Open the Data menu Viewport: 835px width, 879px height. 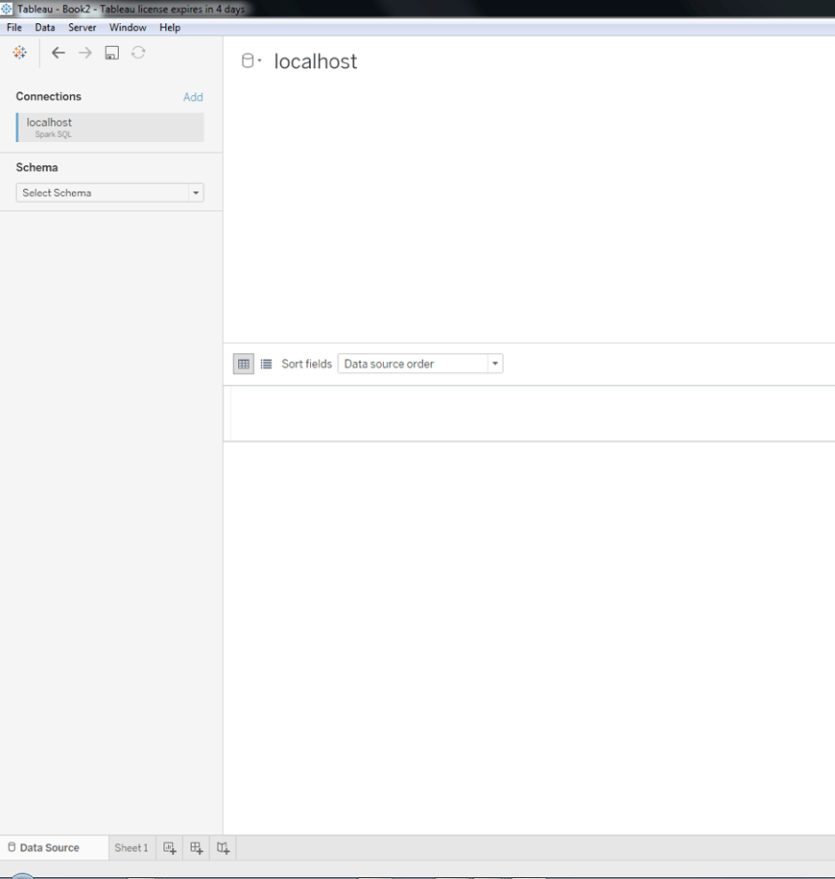45,28
